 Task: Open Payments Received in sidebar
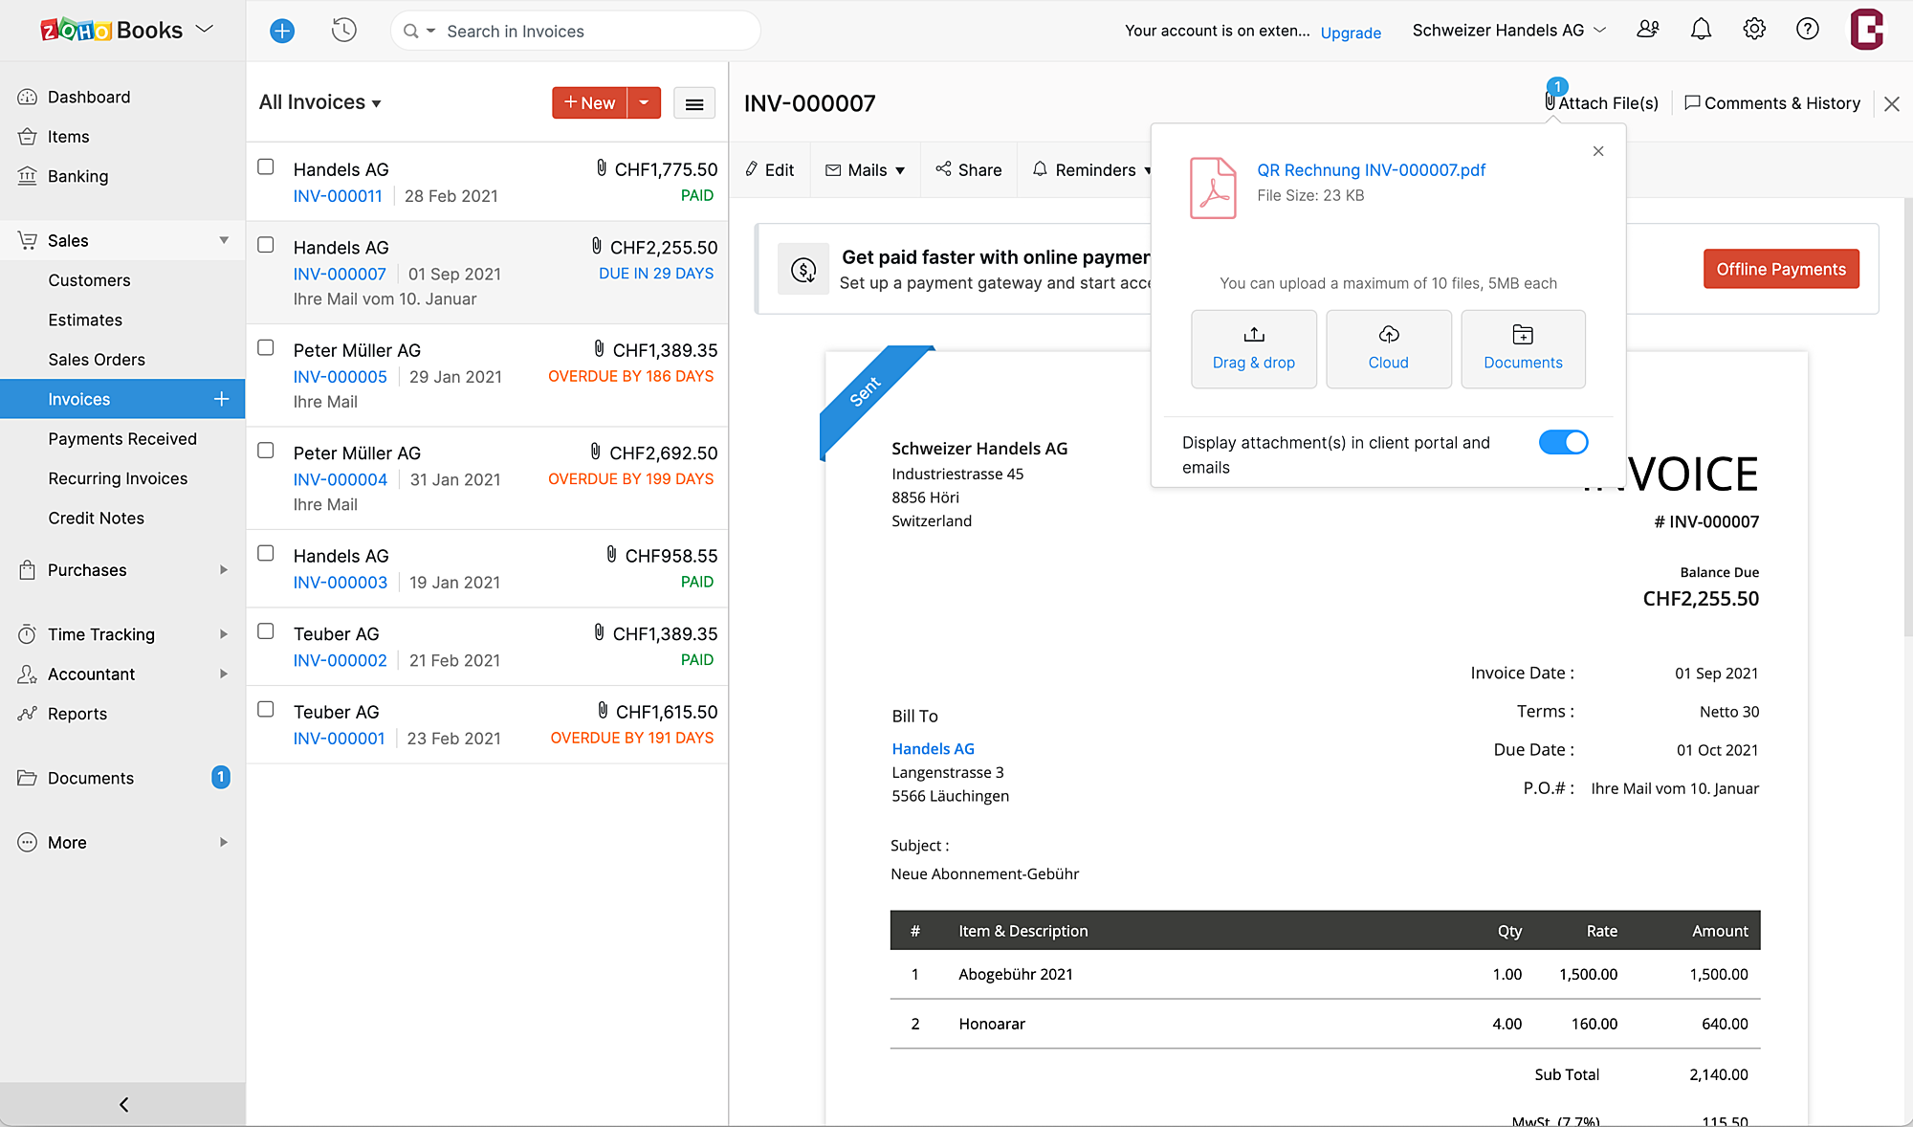(x=122, y=439)
